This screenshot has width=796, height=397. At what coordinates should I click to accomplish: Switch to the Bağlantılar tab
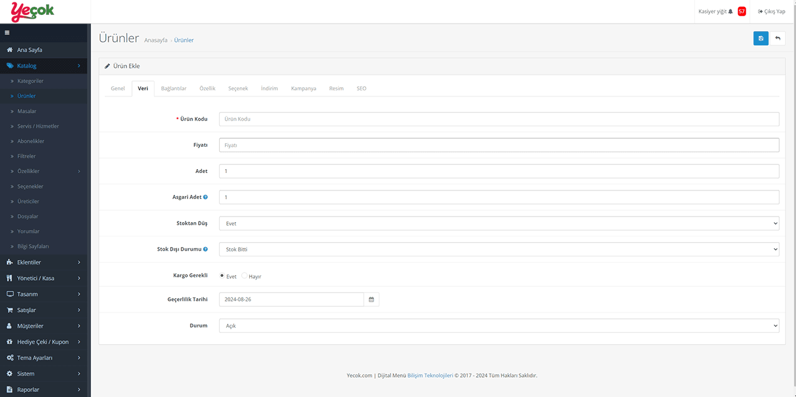click(x=174, y=88)
